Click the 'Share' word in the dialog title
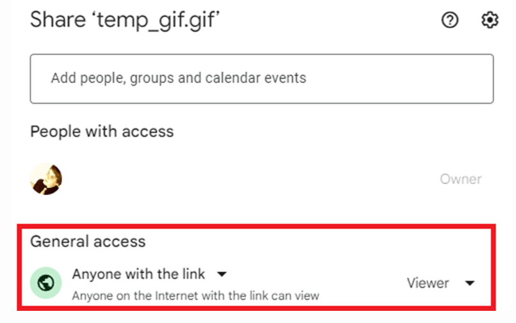Image resolution: width=516 pixels, height=323 pixels. (x=52, y=20)
